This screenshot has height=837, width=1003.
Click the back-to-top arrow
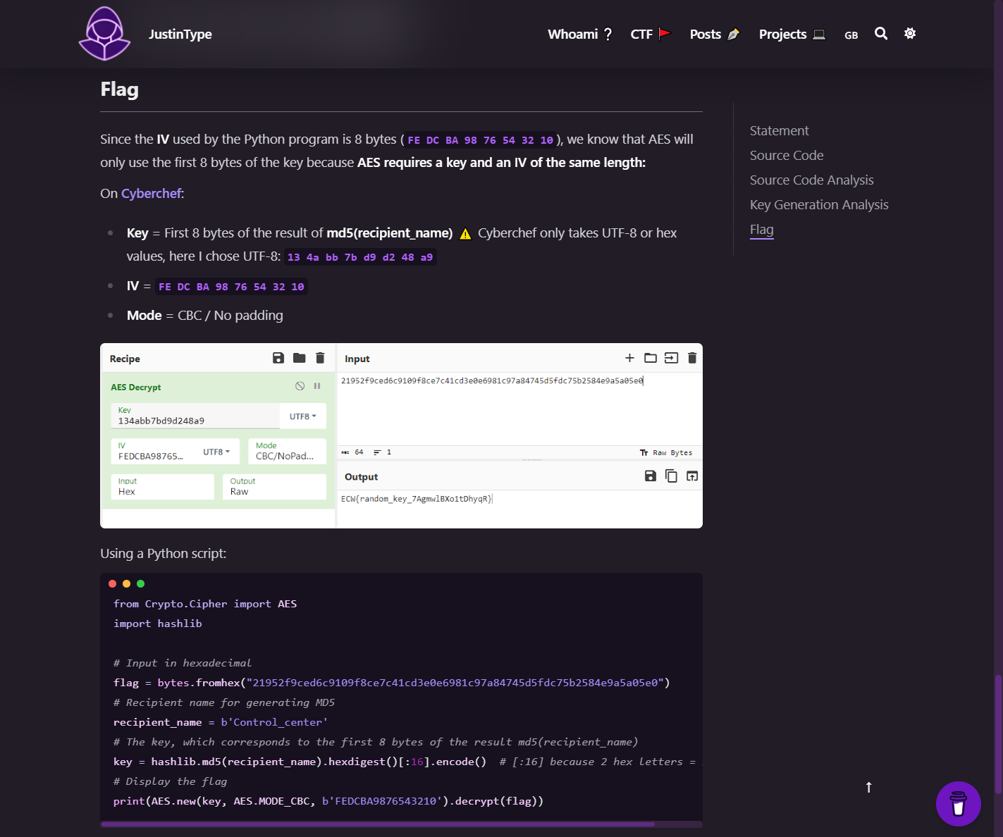(868, 787)
